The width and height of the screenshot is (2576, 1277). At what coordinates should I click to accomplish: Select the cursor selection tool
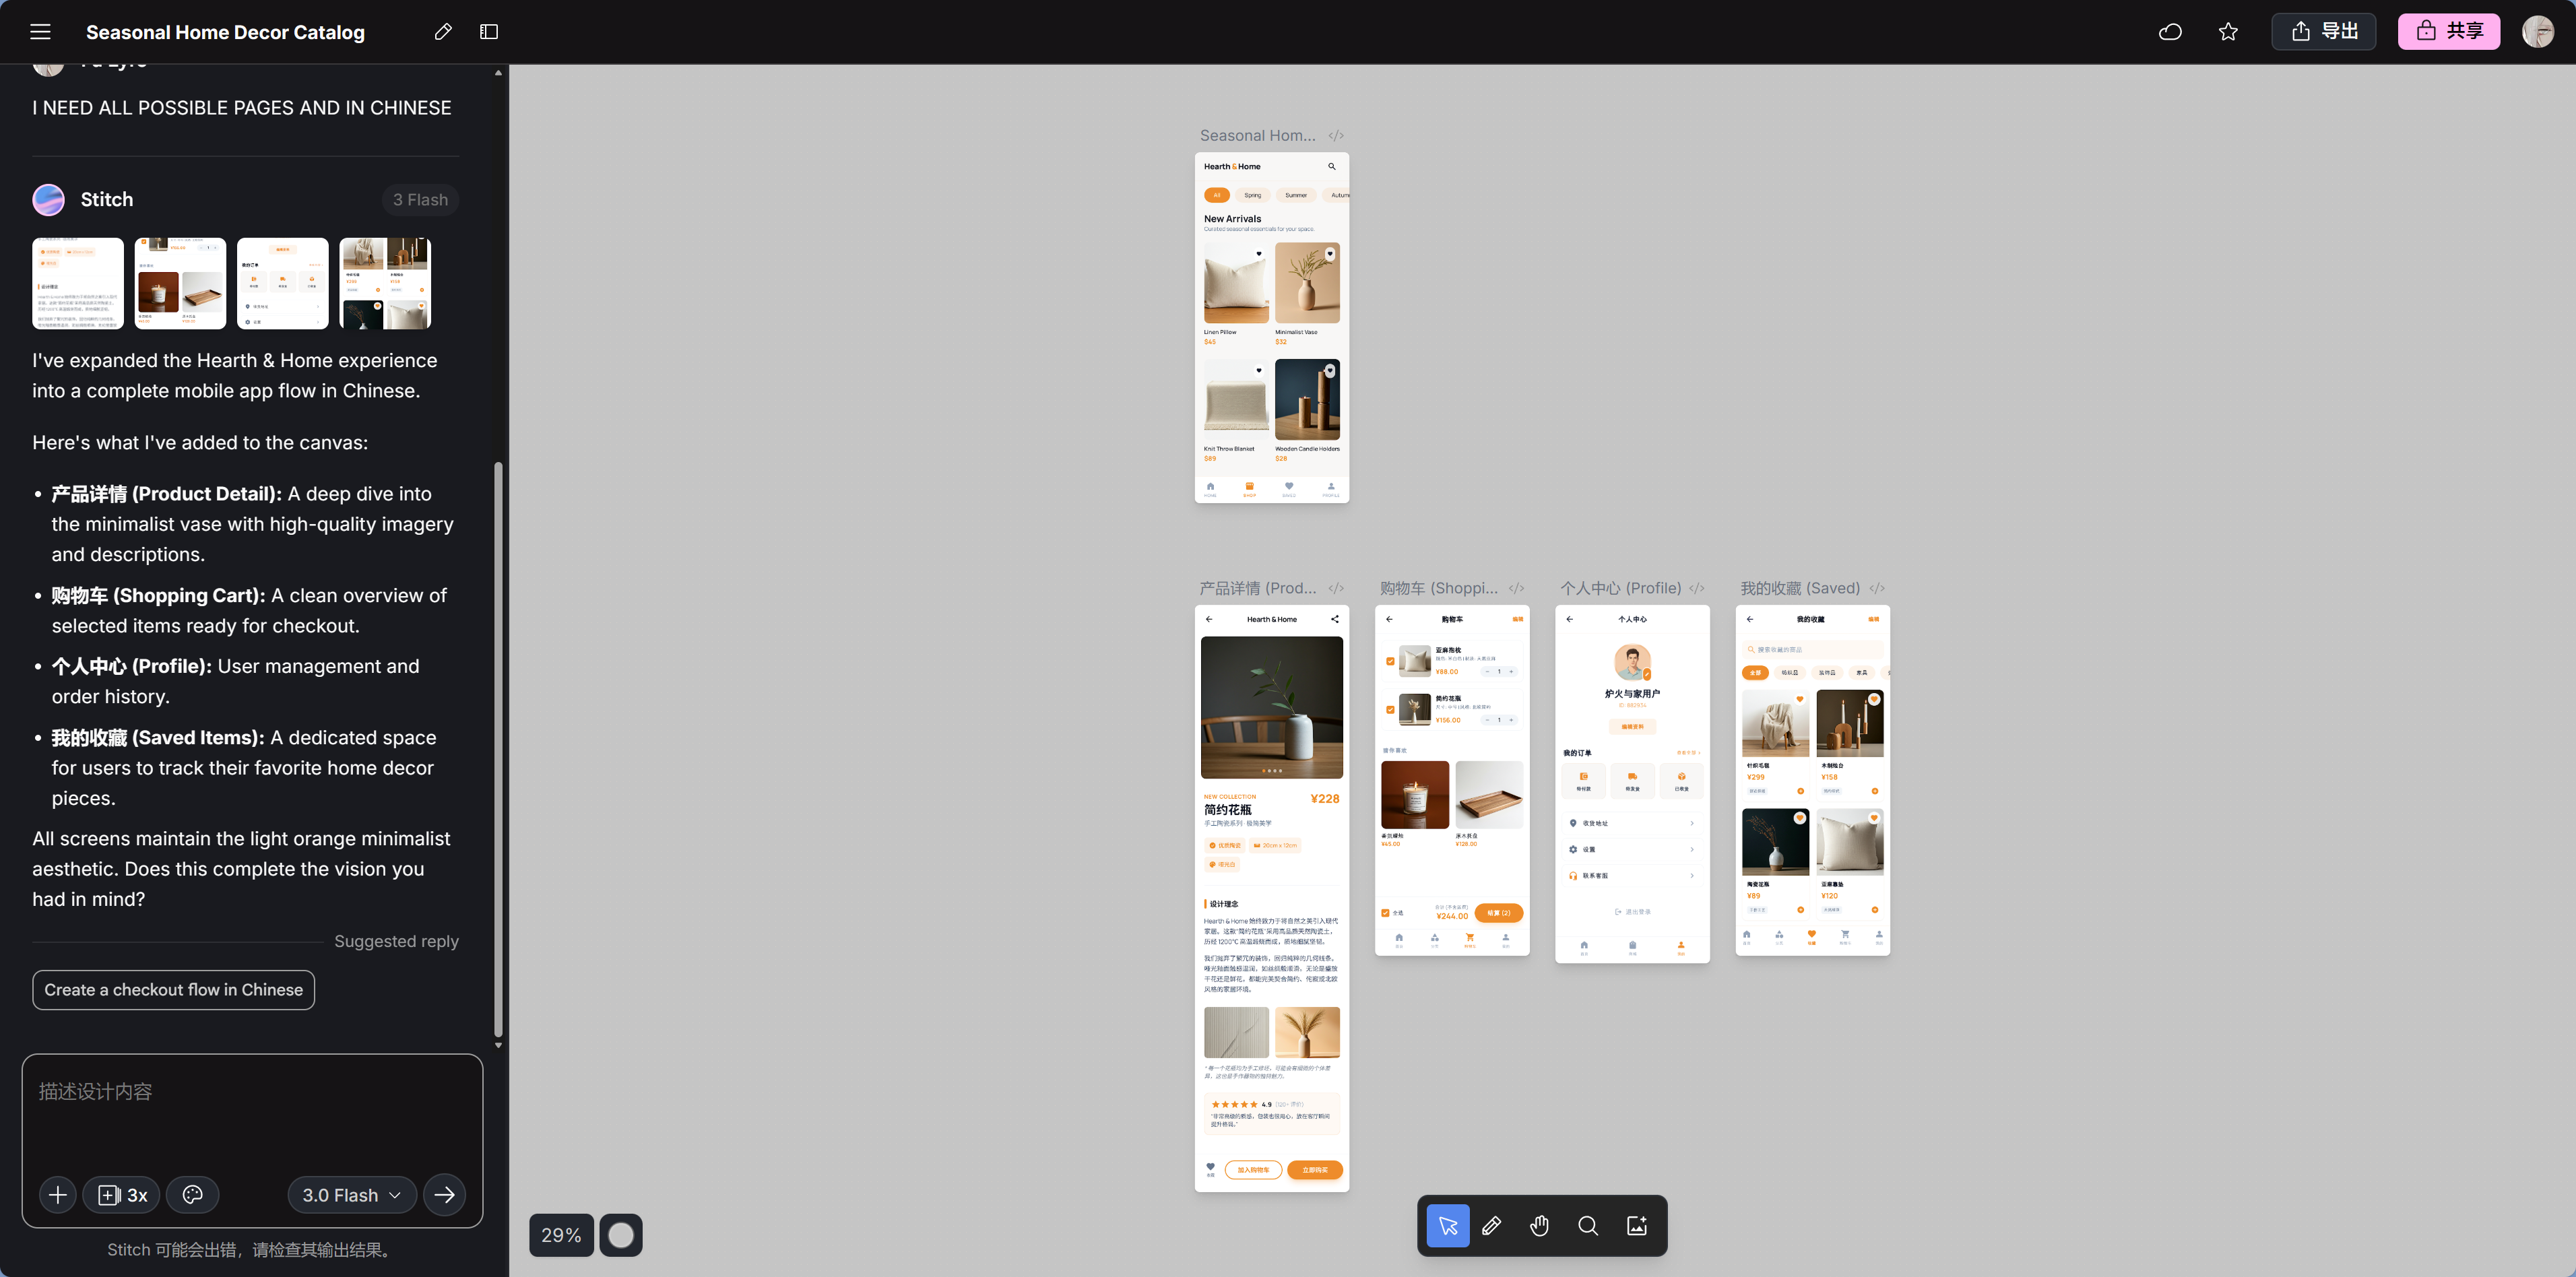1448,1226
